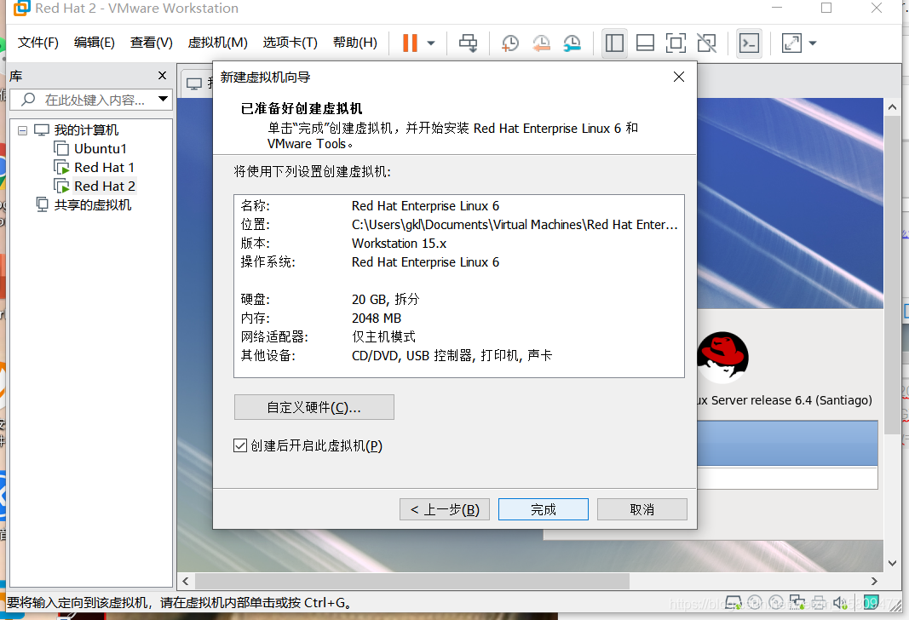This screenshot has width=909, height=620.
Task: Click the 自定义硬件(C)... button
Action: click(314, 407)
